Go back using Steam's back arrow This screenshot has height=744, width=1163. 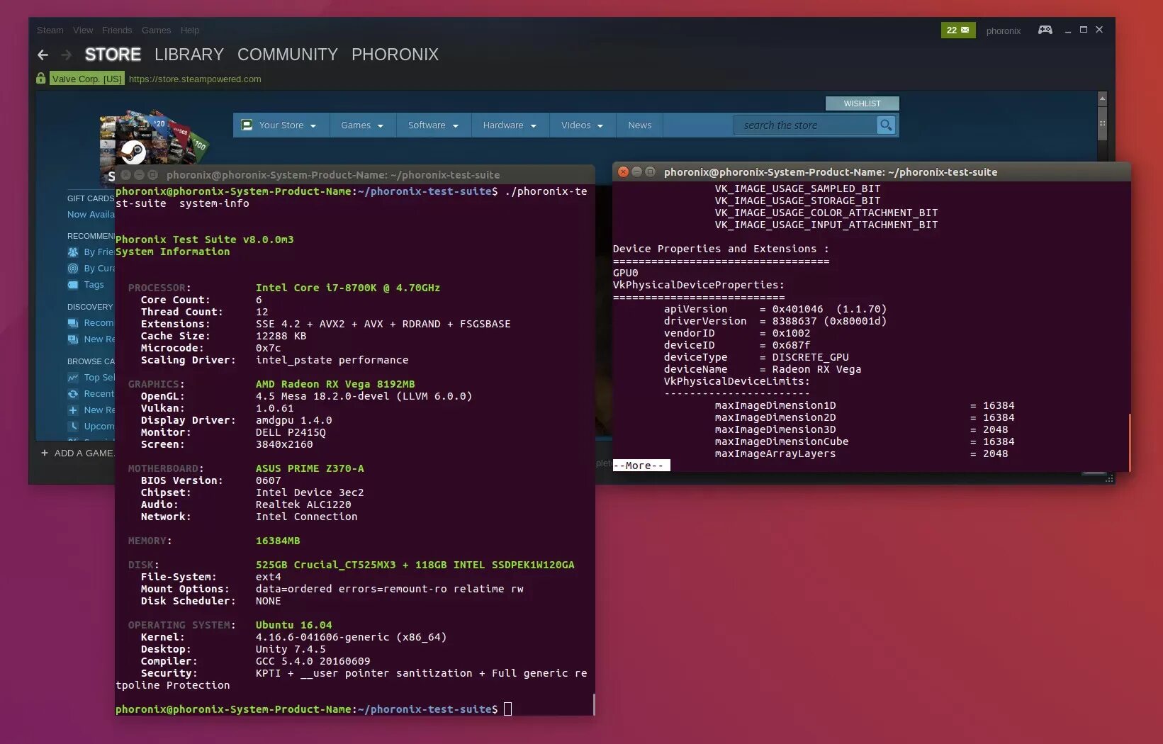(43, 55)
